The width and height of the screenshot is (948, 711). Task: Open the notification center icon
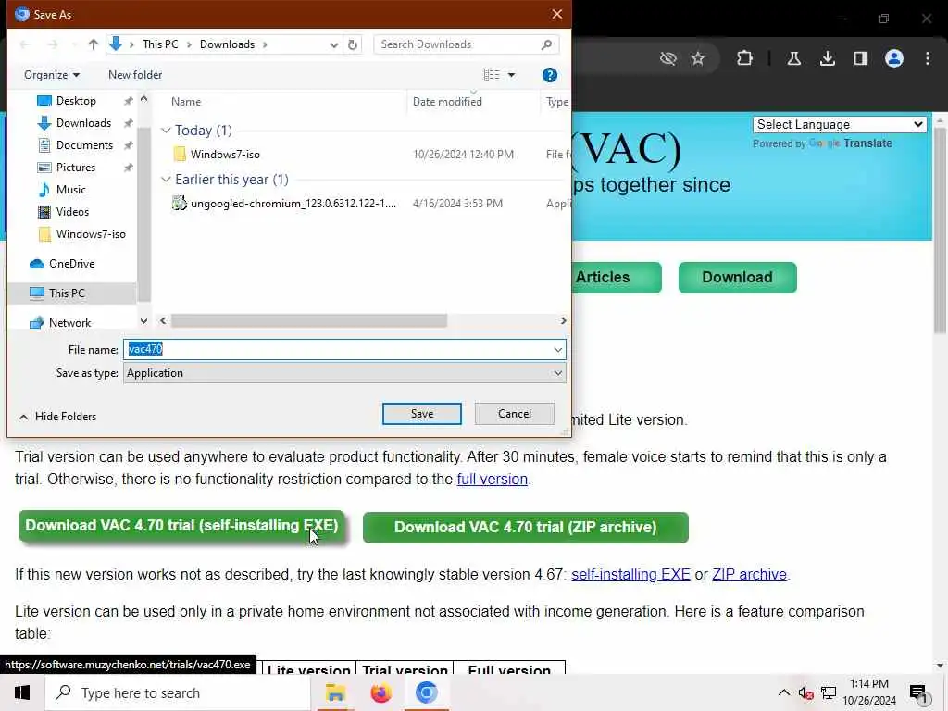917,693
